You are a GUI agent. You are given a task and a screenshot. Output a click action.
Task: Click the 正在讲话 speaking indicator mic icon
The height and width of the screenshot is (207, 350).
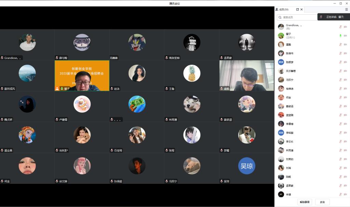pyautogui.click(x=321, y=17)
